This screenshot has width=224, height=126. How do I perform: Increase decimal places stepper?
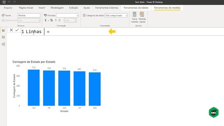coord(75,20)
